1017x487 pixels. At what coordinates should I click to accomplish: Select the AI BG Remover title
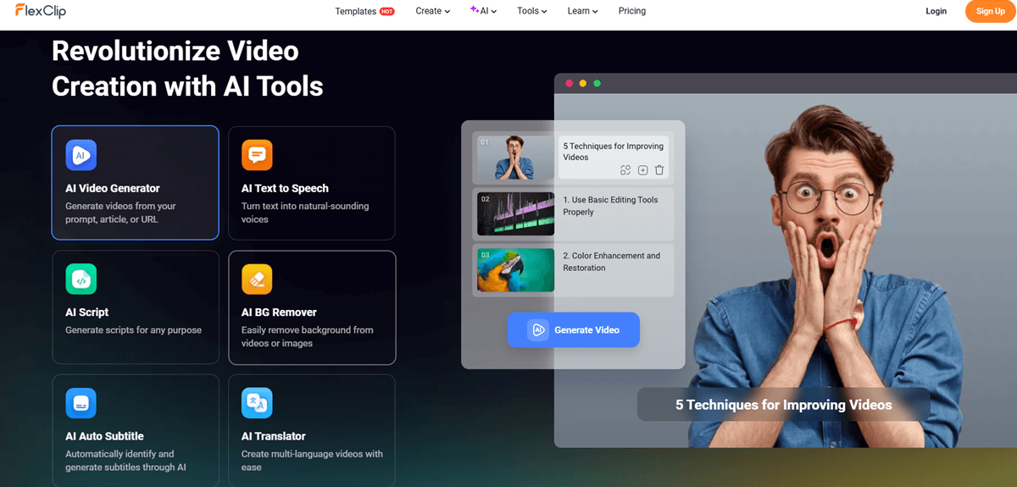click(279, 312)
